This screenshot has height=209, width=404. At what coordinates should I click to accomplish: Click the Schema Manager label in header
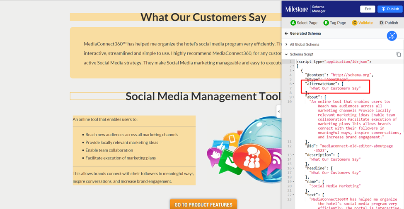pyautogui.click(x=319, y=9)
